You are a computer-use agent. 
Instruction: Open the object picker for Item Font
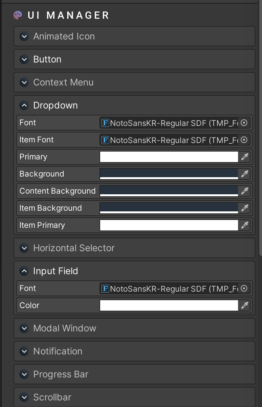point(244,140)
